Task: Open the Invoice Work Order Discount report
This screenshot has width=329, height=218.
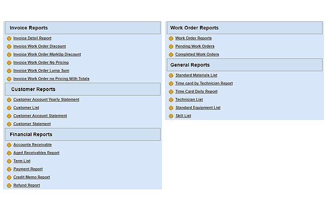Action: (x=40, y=46)
